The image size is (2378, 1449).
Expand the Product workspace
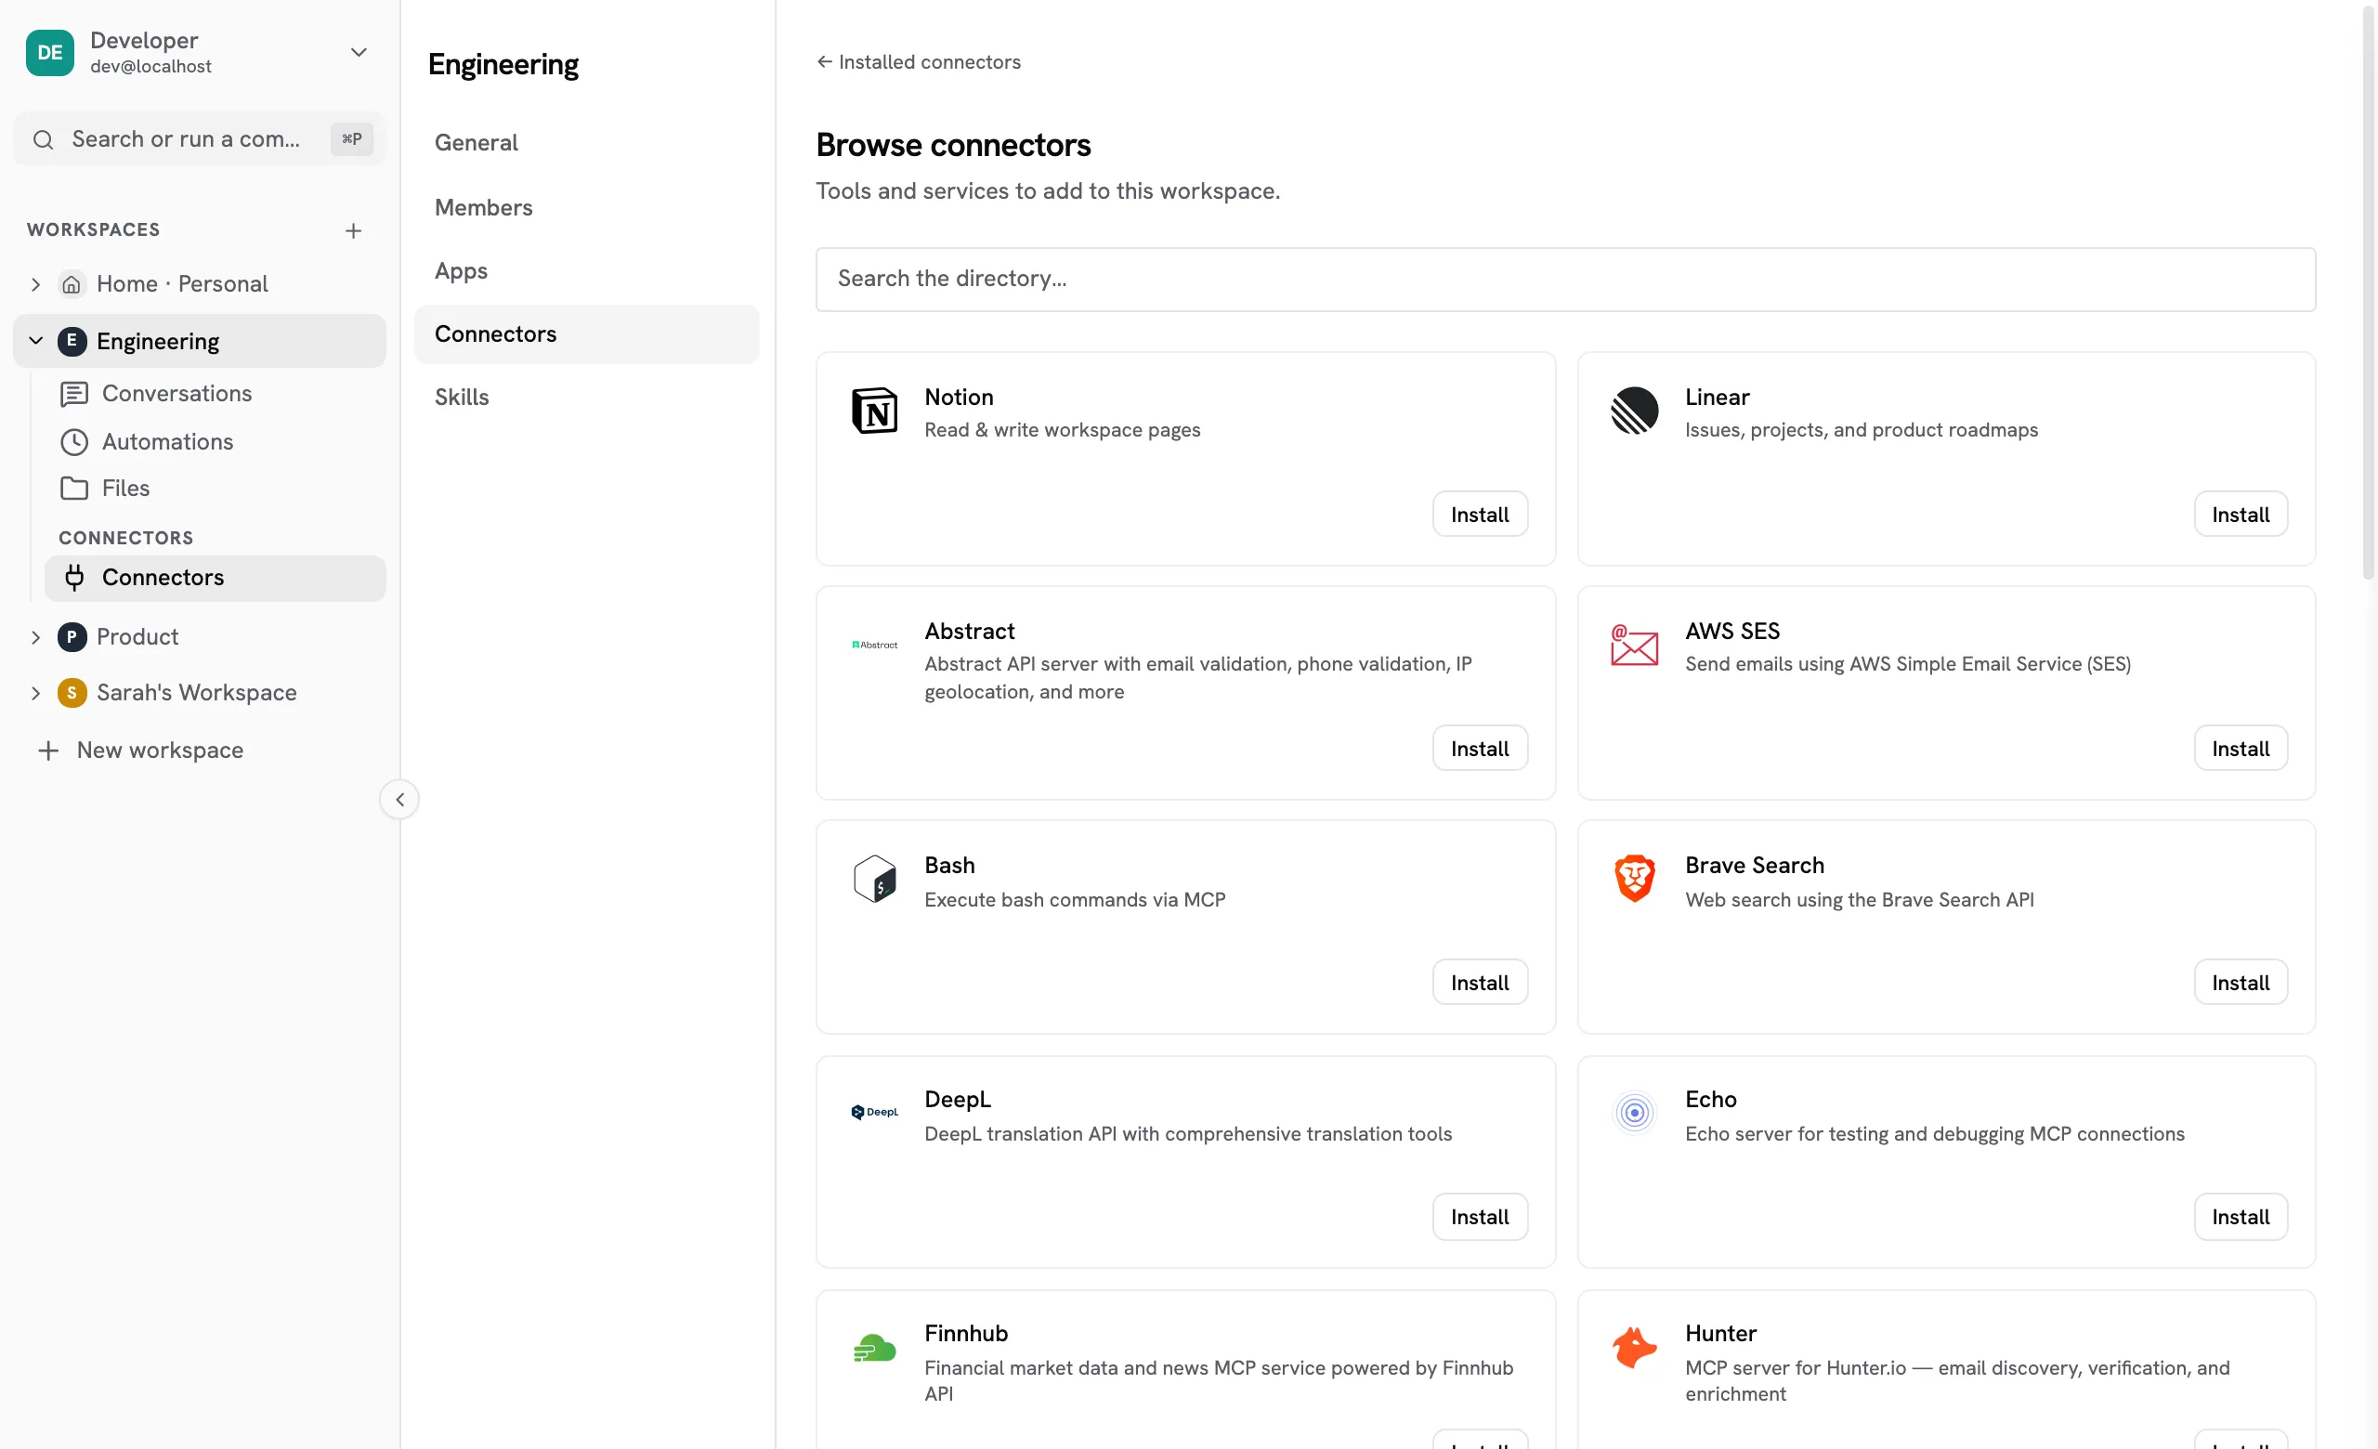[35, 636]
